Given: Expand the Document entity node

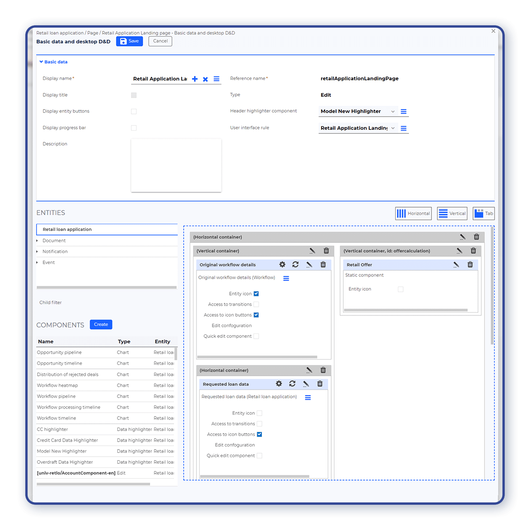Looking at the screenshot, I should pyautogui.click(x=38, y=241).
